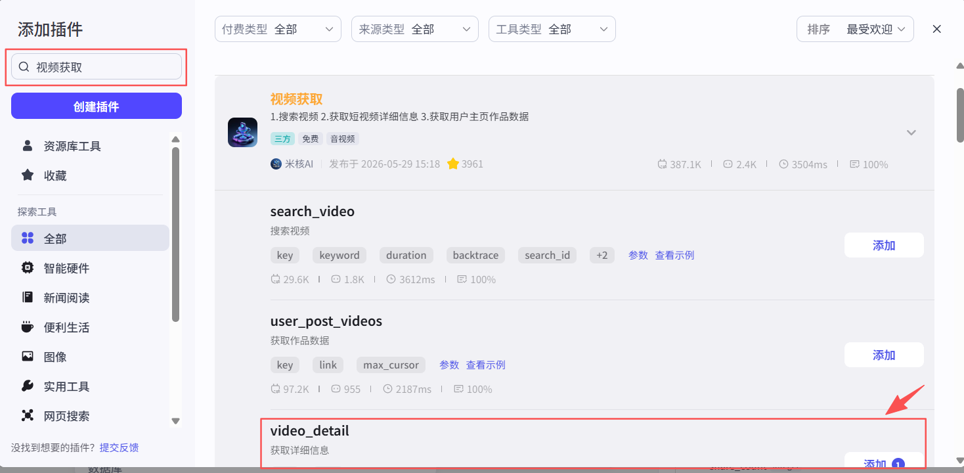Viewport: 964px width, 473px height.
Task: Close the 添加插件 dialog with the X
Action: (937, 29)
